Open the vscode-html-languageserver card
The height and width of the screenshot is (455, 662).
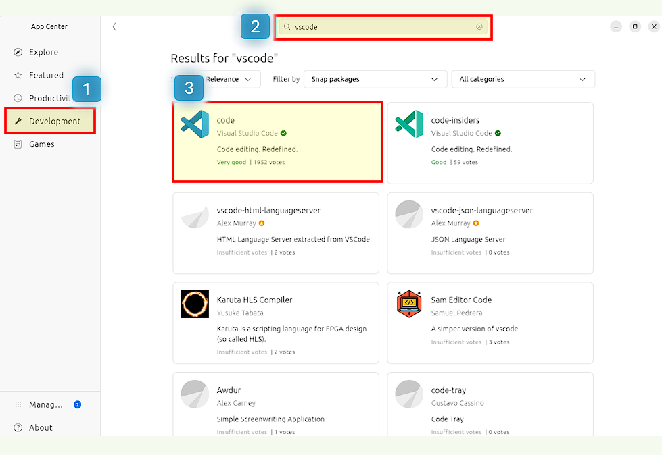click(276, 234)
